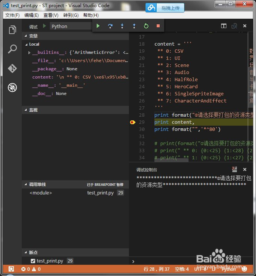Select the Python debug configuration dropdown
The width and height of the screenshot is (256, 276).
pyautogui.click(x=71, y=26)
